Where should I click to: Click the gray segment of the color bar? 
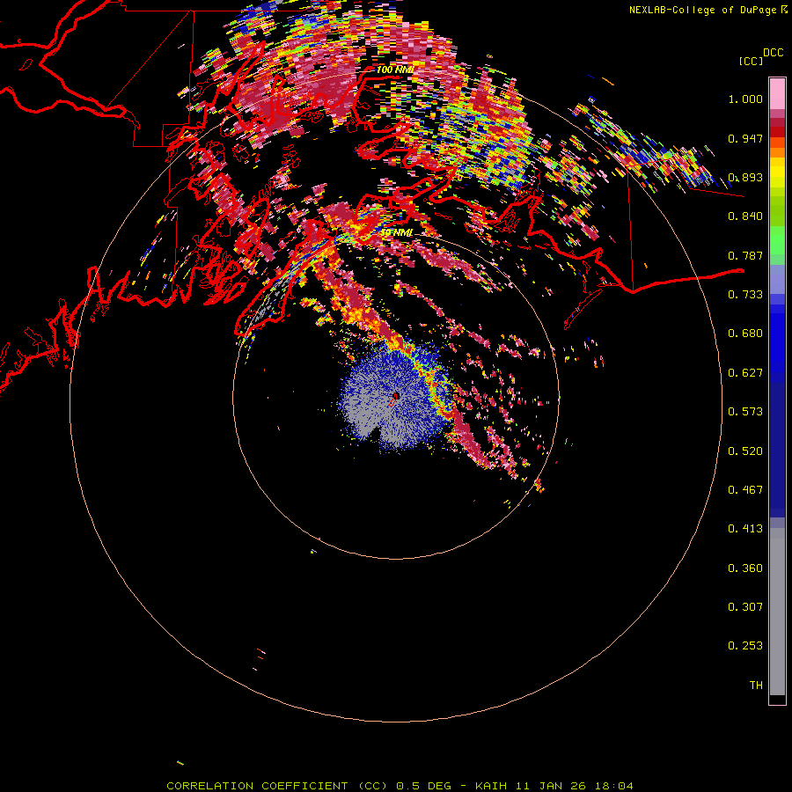[x=777, y=612]
